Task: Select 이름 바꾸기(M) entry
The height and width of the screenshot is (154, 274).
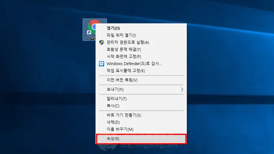Action: 141,129
